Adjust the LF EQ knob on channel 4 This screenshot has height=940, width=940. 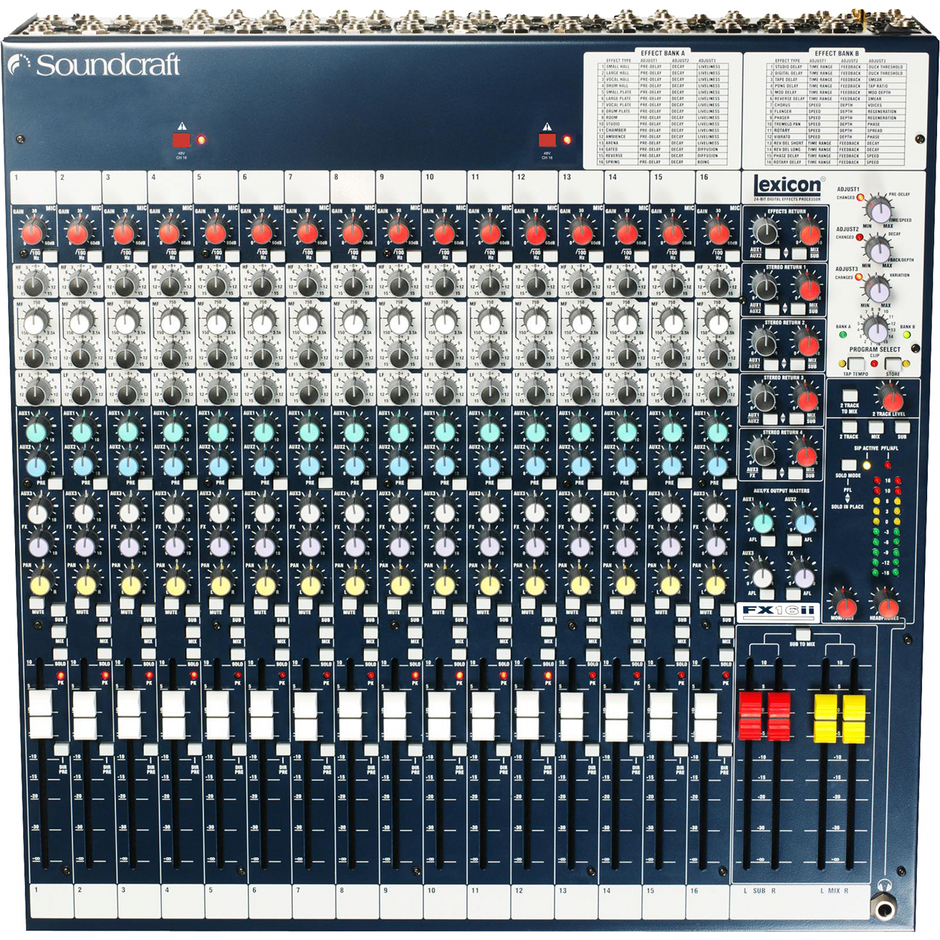pyautogui.click(x=173, y=391)
